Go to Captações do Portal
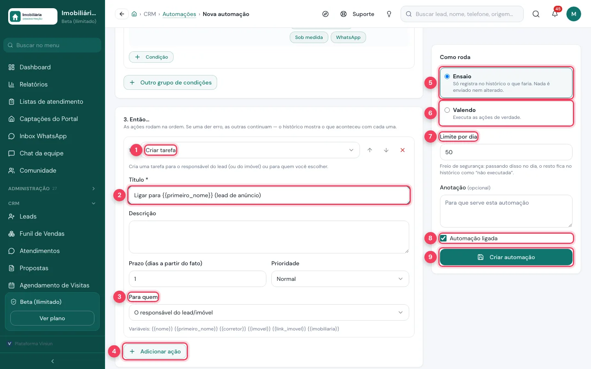Viewport: 591px width, 369px height. pyautogui.click(x=52, y=119)
